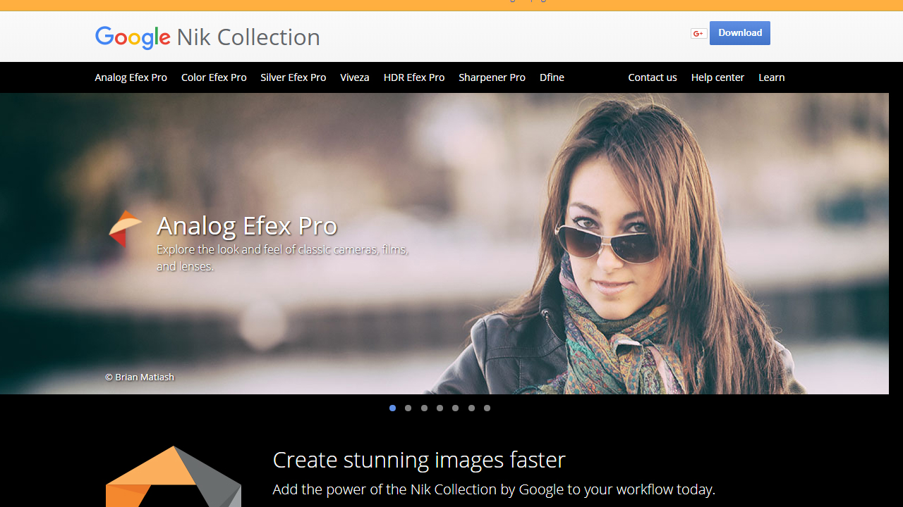Image resolution: width=903 pixels, height=507 pixels.
Task: Select the second carousel dot
Action: pos(408,408)
